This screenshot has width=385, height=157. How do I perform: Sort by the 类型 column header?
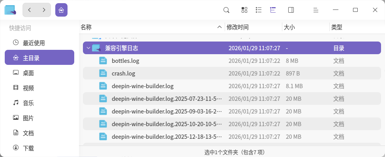click(337, 27)
